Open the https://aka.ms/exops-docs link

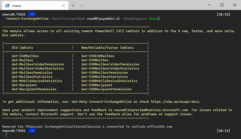click(x=175, y=102)
